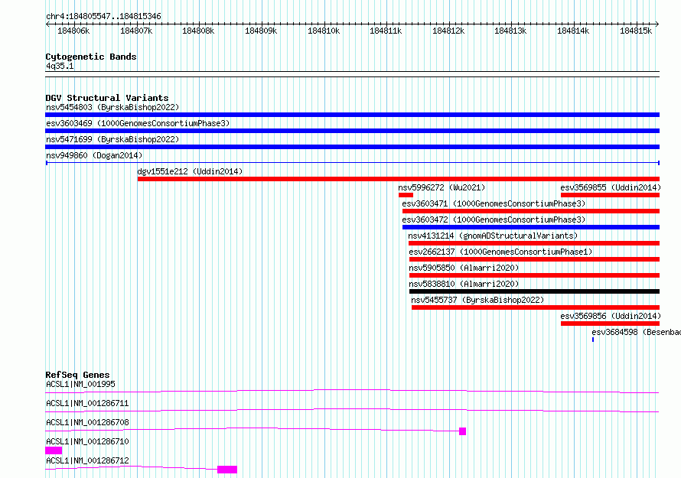The width and height of the screenshot is (681, 478).
Task: Click the tiny blue esv3684598 variant marker
Action: click(x=593, y=339)
